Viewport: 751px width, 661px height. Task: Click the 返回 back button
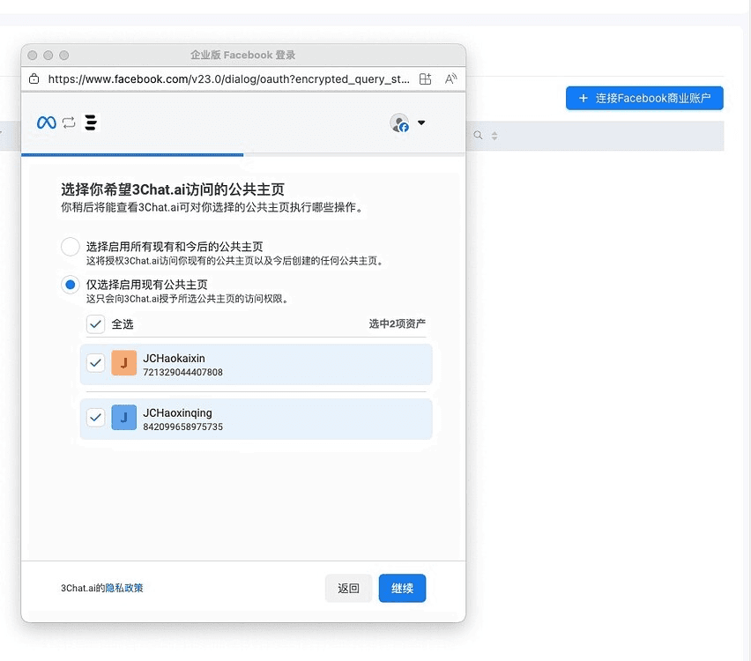[x=348, y=588]
